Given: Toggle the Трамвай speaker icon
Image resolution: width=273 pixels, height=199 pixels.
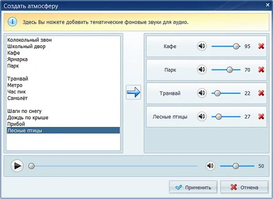Looking at the screenshot, I should (202, 93).
